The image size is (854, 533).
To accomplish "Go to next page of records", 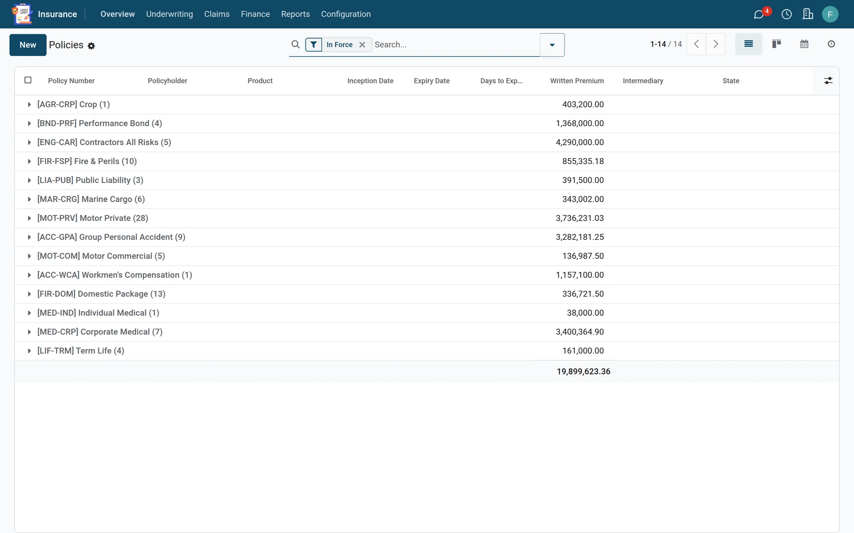I will tap(716, 44).
